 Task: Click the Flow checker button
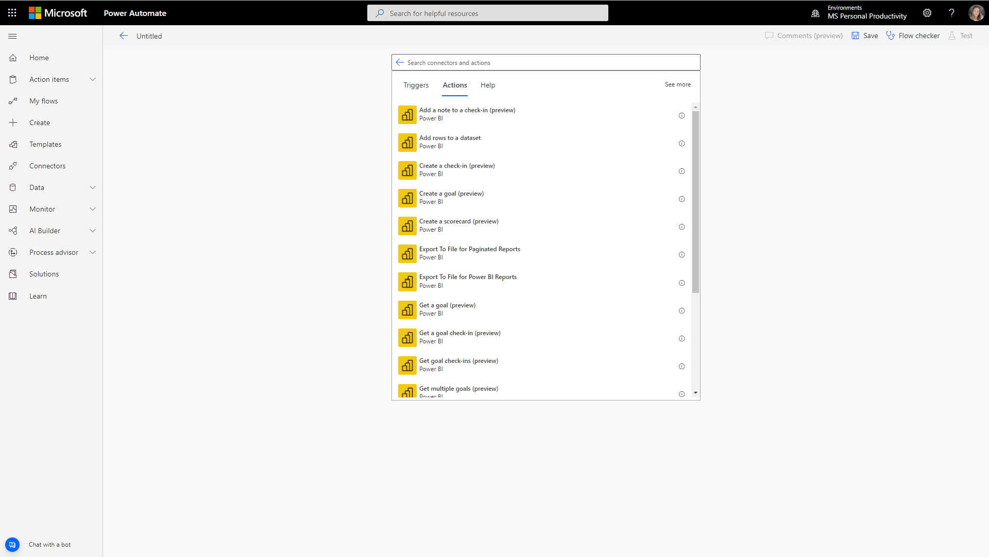pyautogui.click(x=914, y=36)
